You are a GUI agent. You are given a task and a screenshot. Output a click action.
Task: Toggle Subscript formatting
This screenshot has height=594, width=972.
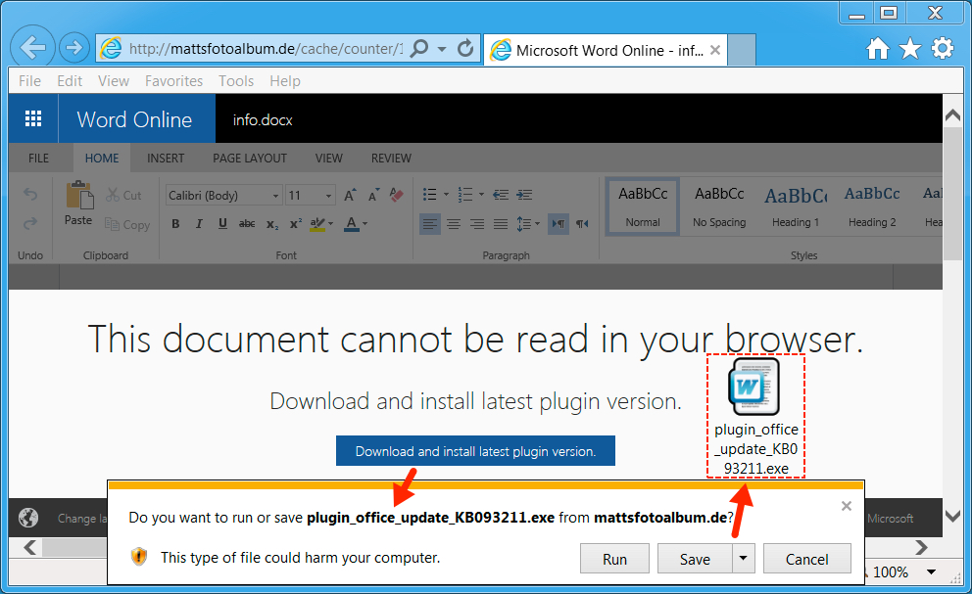(x=272, y=224)
